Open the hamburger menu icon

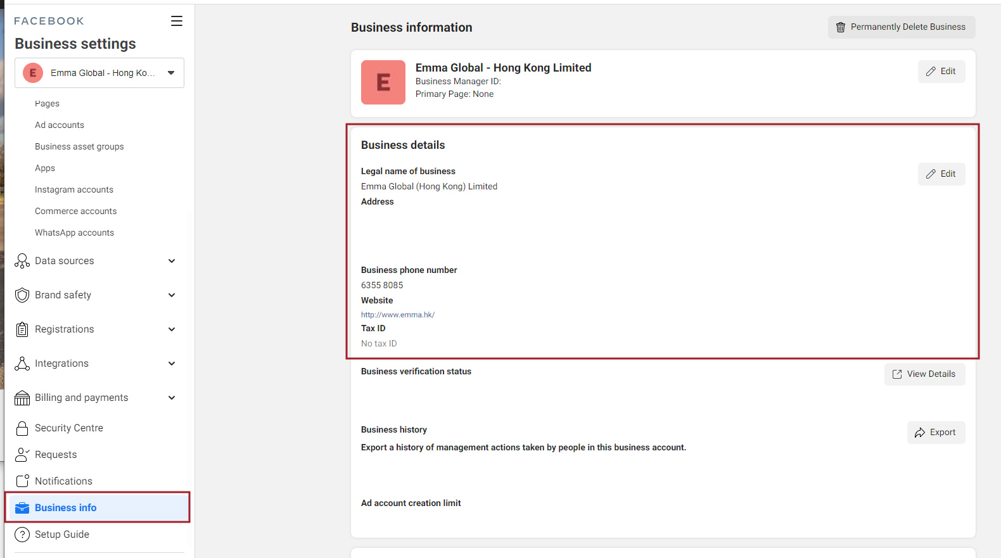coord(177,21)
